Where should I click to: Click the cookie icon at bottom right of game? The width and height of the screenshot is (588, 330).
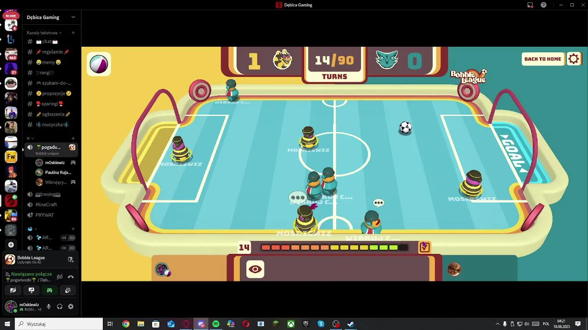[x=454, y=269]
